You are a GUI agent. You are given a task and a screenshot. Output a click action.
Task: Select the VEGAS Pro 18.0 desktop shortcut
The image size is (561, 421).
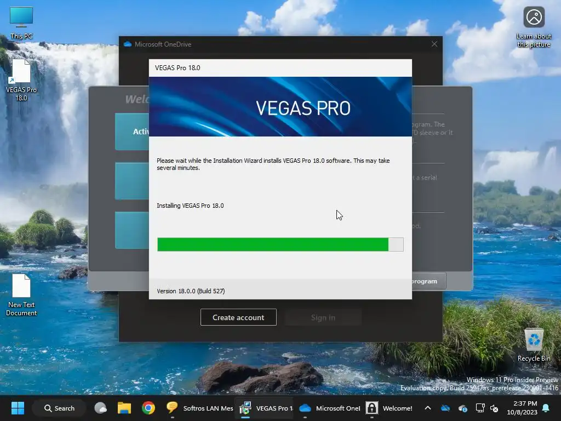pyautogui.click(x=21, y=80)
